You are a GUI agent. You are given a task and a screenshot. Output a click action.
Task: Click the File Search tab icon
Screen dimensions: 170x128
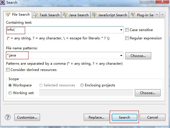pos(8,14)
